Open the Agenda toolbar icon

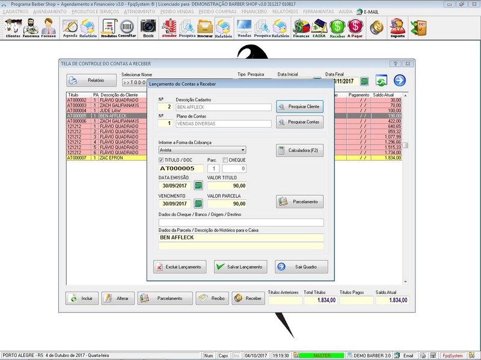[70, 28]
